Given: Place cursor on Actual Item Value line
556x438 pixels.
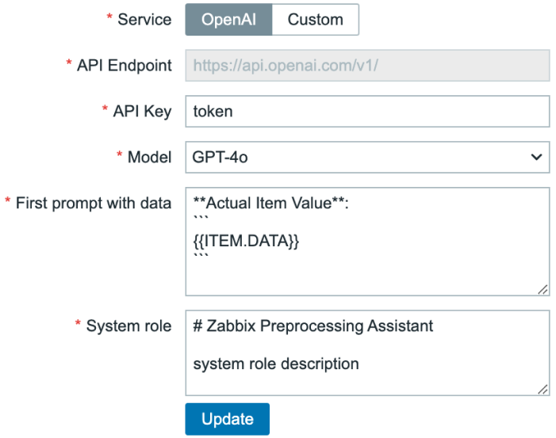Looking at the screenshot, I should 271,204.
